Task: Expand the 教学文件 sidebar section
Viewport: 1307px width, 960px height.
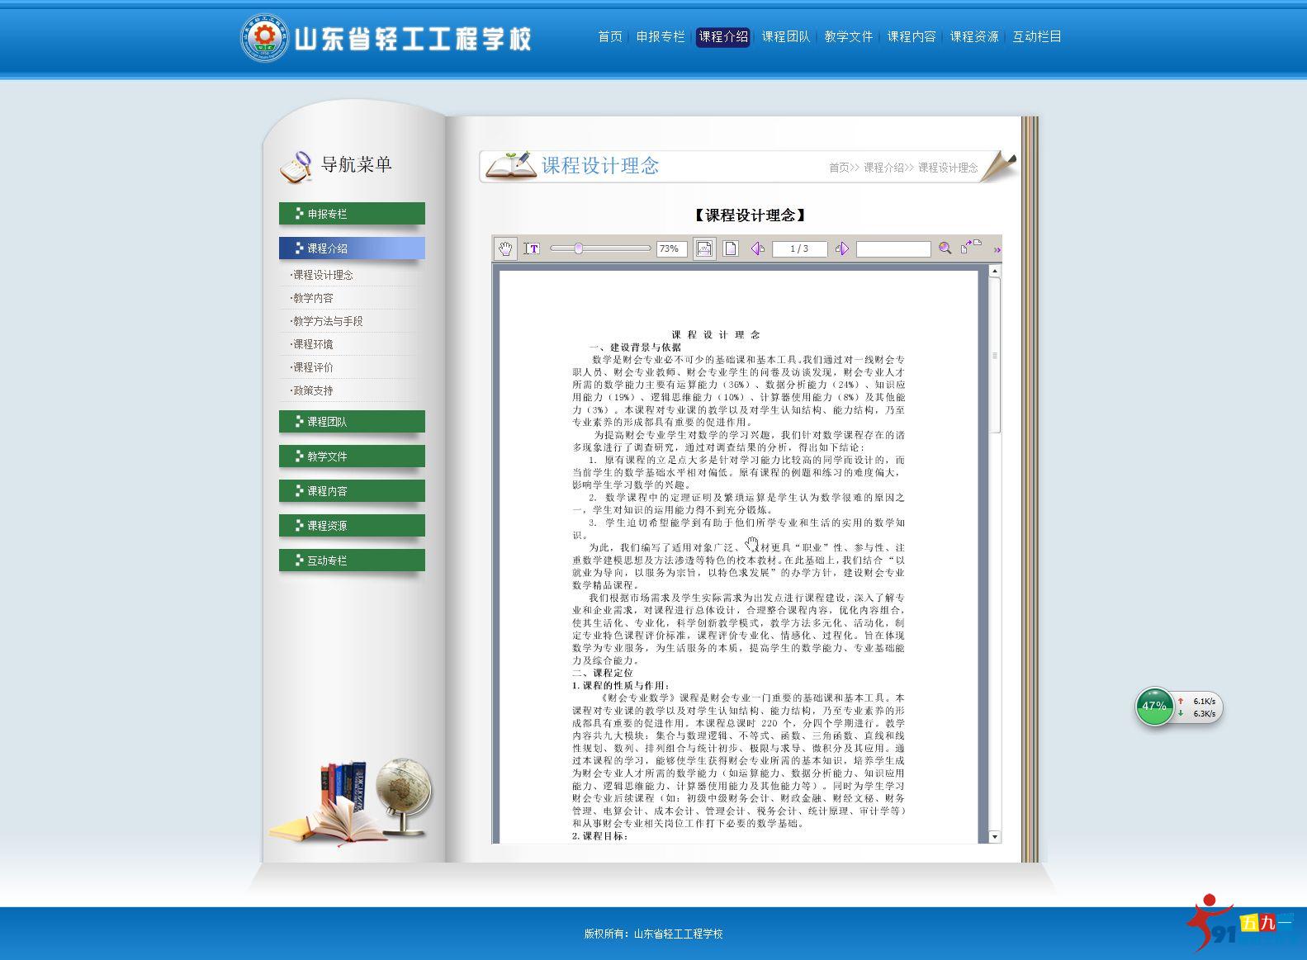Action: pos(352,456)
